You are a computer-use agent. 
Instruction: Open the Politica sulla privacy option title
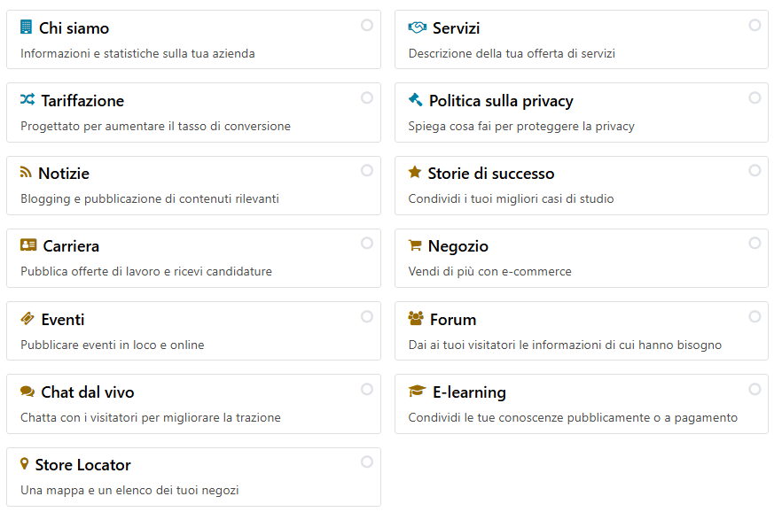point(501,101)
